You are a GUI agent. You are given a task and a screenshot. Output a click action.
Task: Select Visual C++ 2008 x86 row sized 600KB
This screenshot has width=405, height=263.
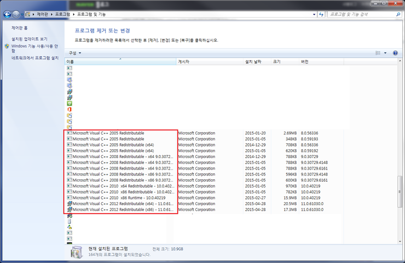coord(204,180)
